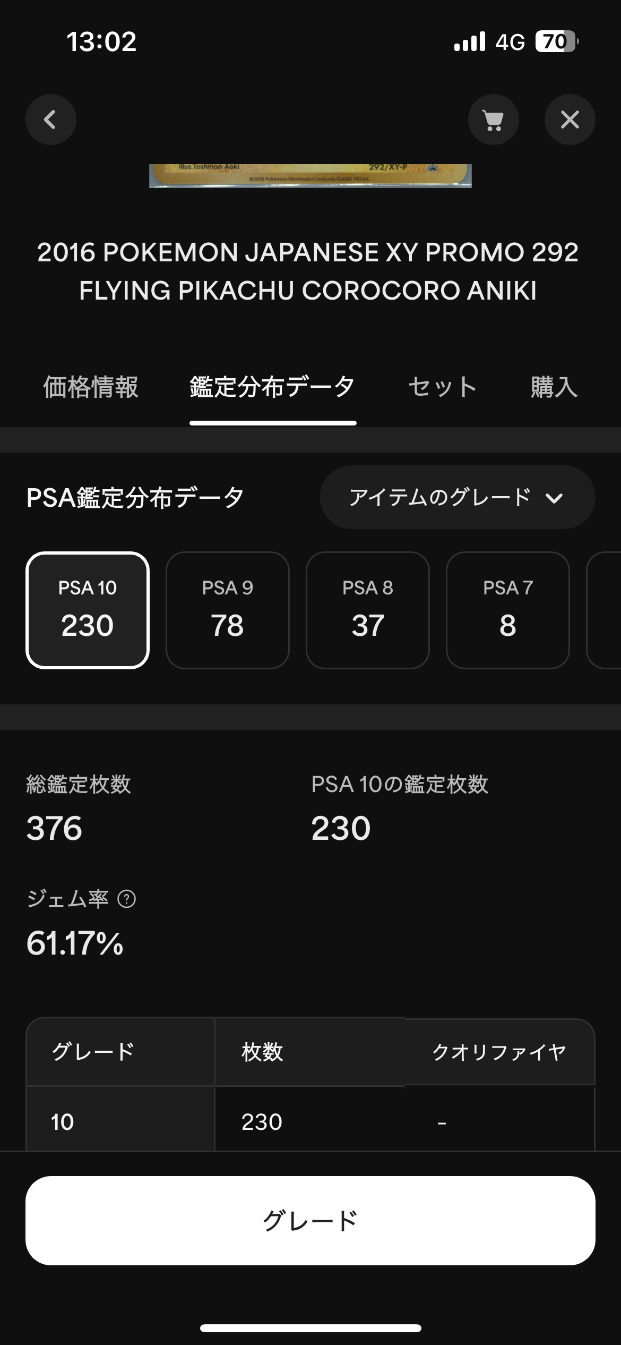Open the shopping cart icon

point(493,120)
